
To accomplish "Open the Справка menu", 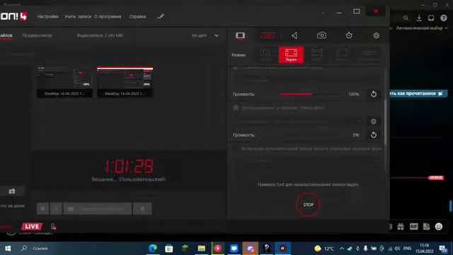I will [x=137, y=16].
